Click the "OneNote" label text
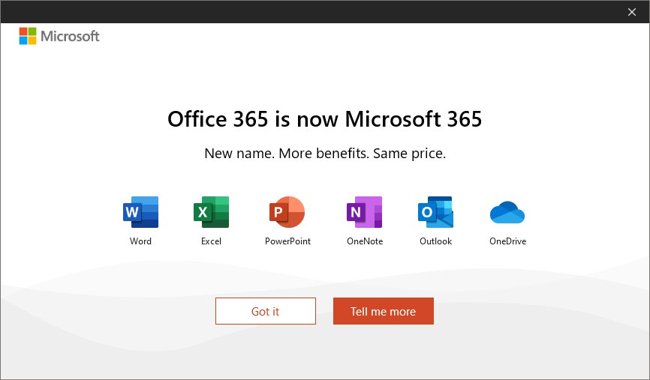 364,241
